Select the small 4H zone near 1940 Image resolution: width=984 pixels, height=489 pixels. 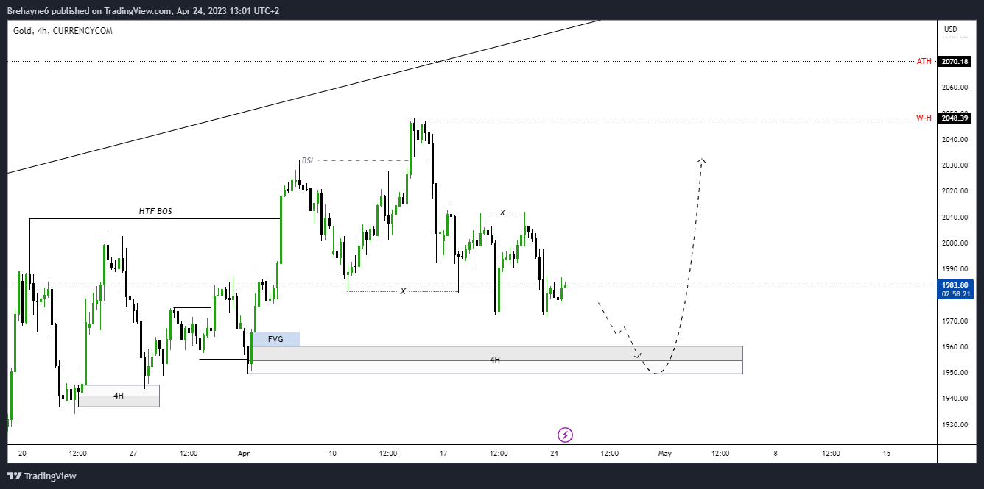click(119, 396)
